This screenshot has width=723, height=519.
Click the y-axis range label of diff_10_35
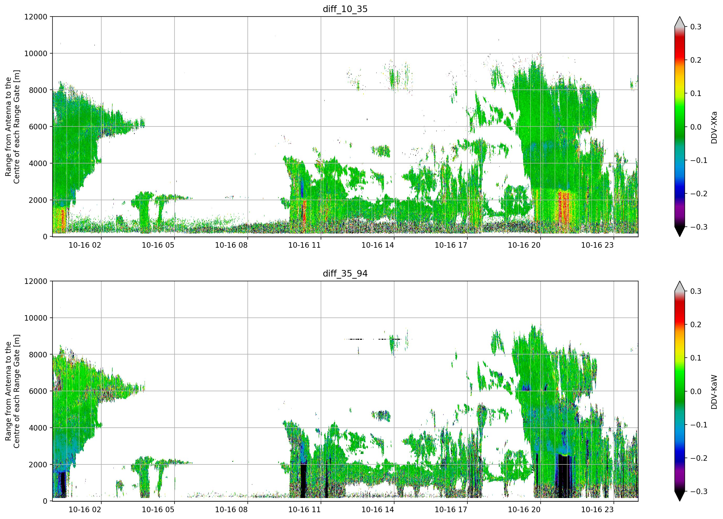(12, 126)
